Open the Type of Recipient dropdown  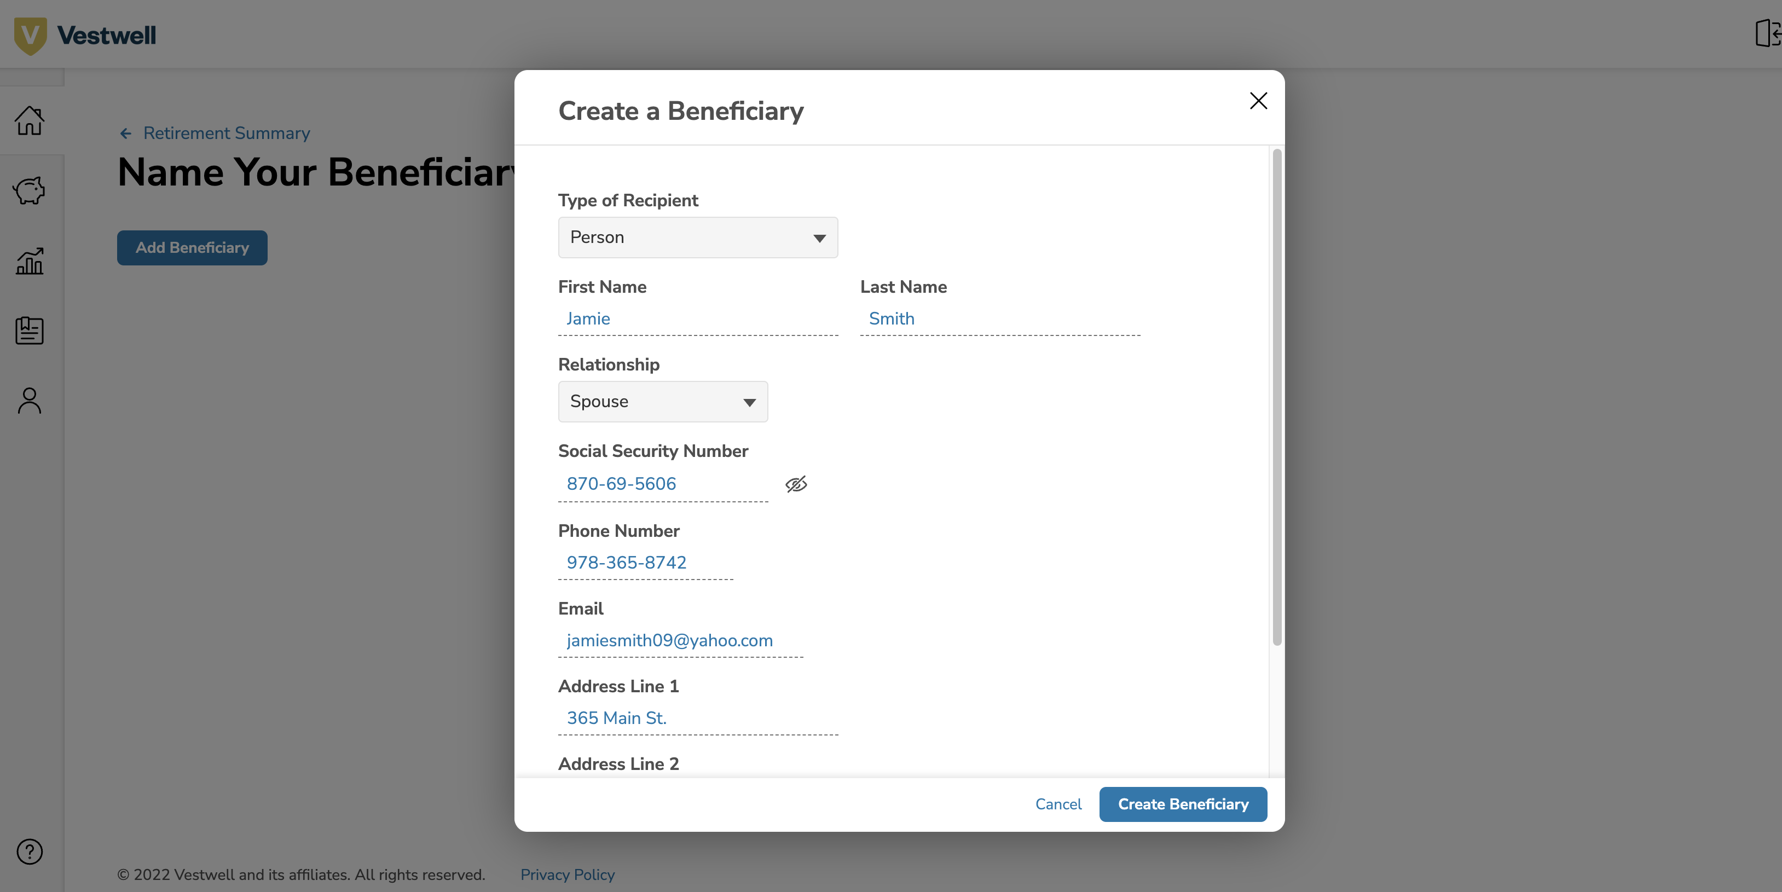tap(697, 237)
